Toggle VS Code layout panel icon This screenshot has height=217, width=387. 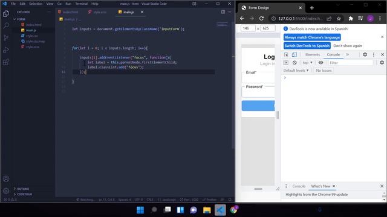point(195,4)
